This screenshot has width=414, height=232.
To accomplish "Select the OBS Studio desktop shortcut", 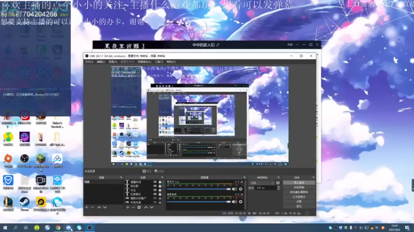I will click(x=24, y=161).
